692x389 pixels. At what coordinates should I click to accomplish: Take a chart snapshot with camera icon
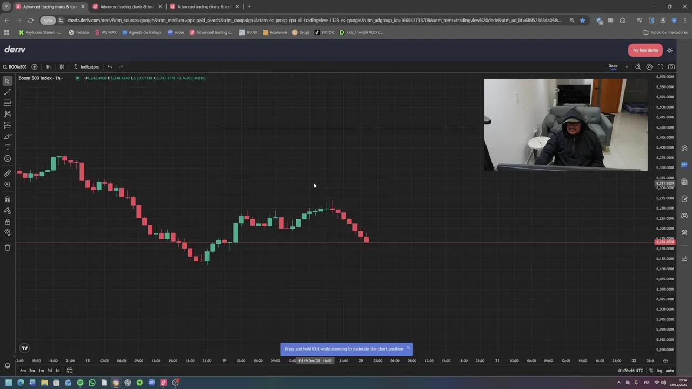(671, 67)
